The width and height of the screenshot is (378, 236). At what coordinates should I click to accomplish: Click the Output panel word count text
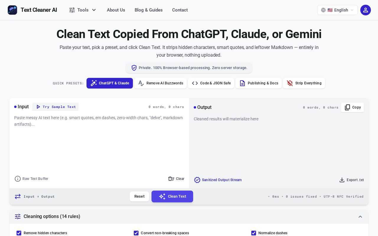(x=321, y=107)
